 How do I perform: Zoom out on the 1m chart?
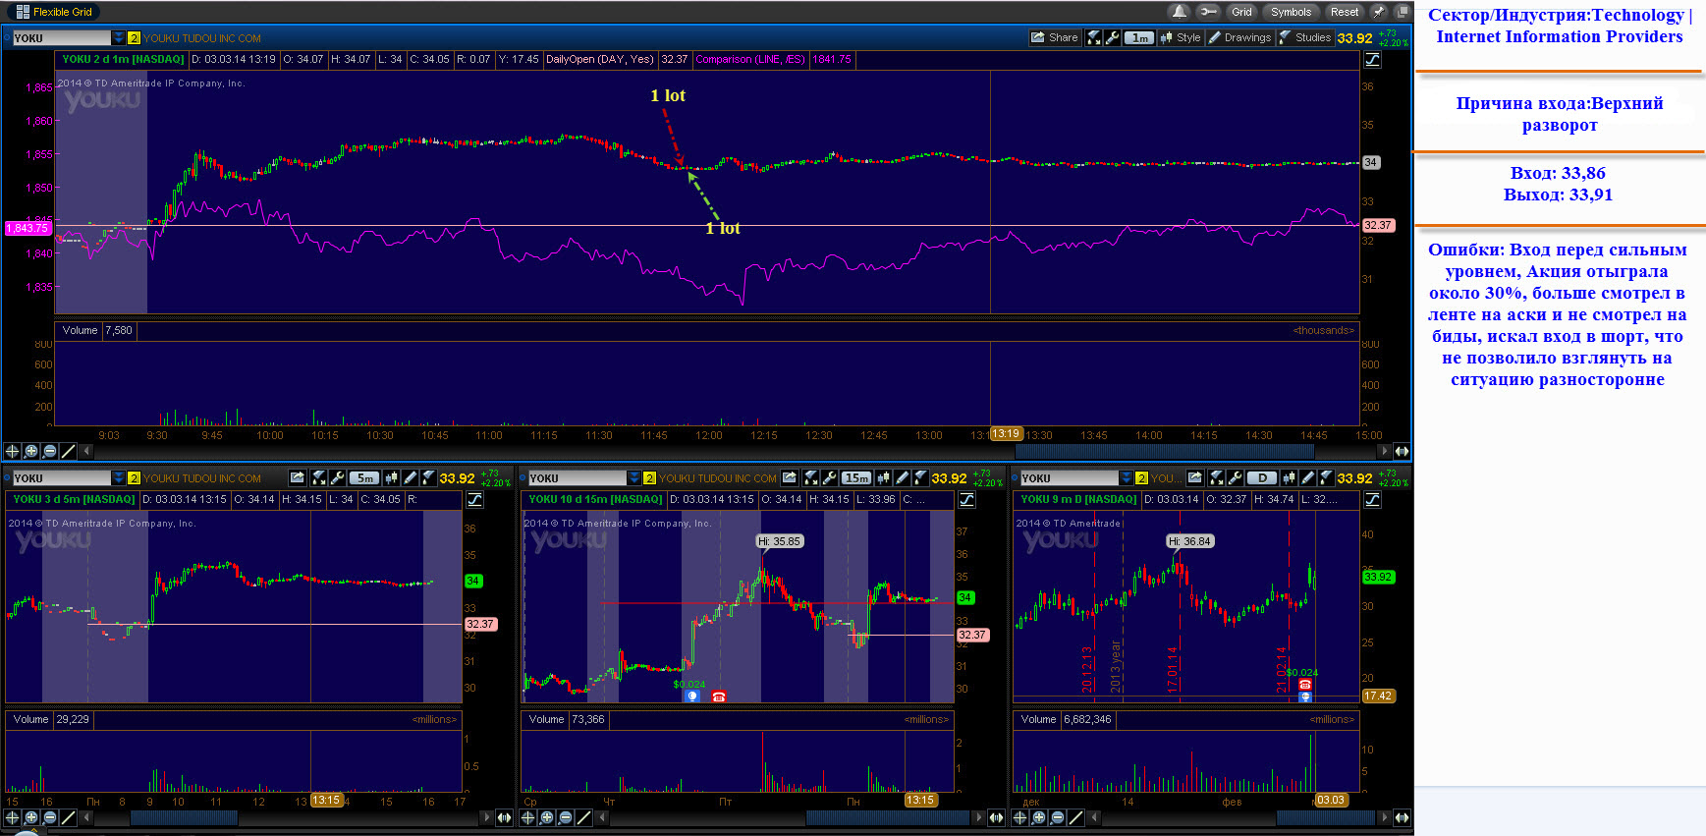click(49, 451)
